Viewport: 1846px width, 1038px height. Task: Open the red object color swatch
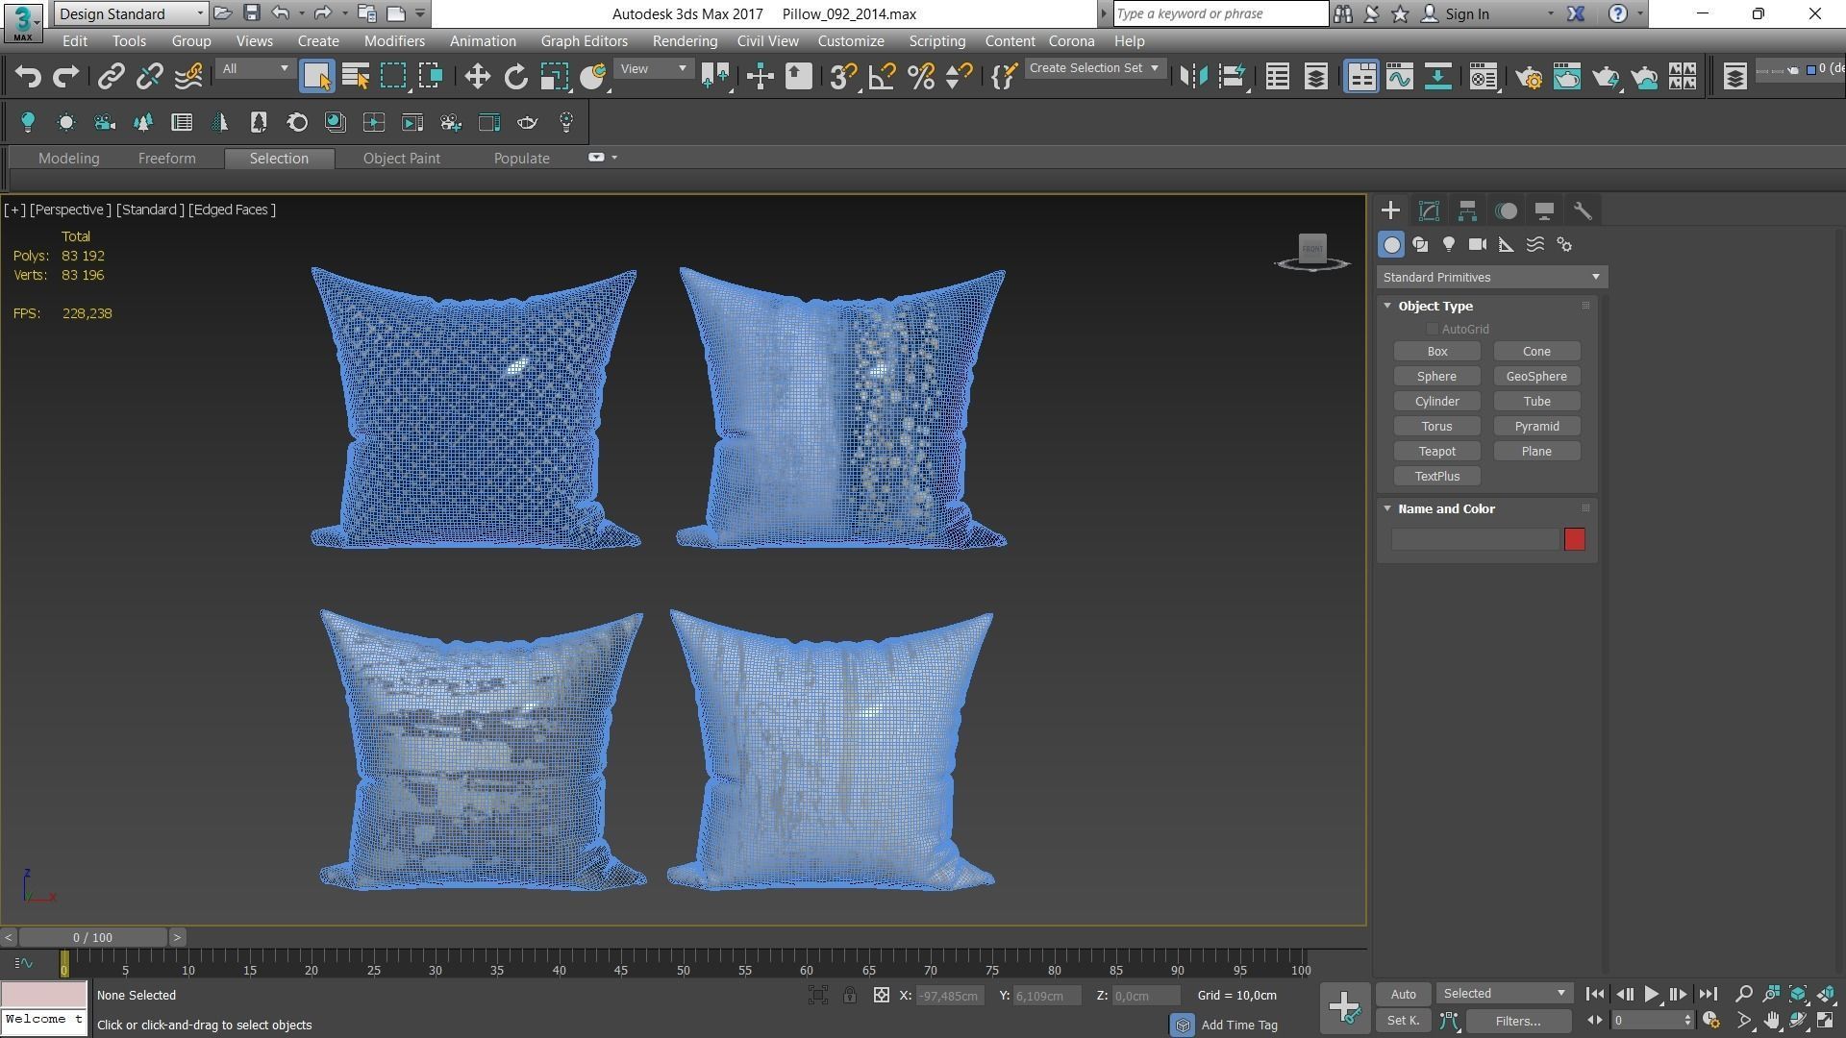(x=1574, y=540)
